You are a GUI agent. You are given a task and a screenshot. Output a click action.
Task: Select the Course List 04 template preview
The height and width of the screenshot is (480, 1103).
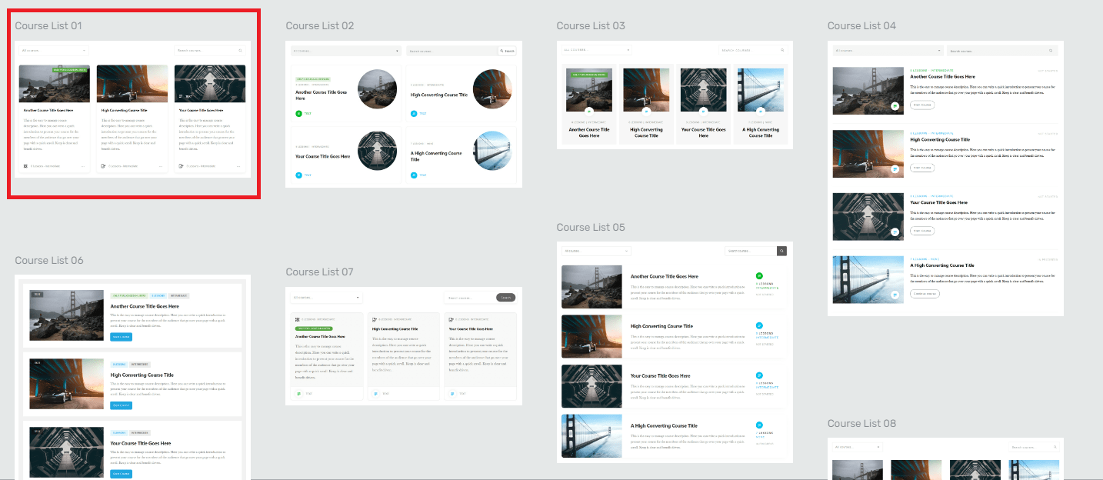(x=945, y=178)
